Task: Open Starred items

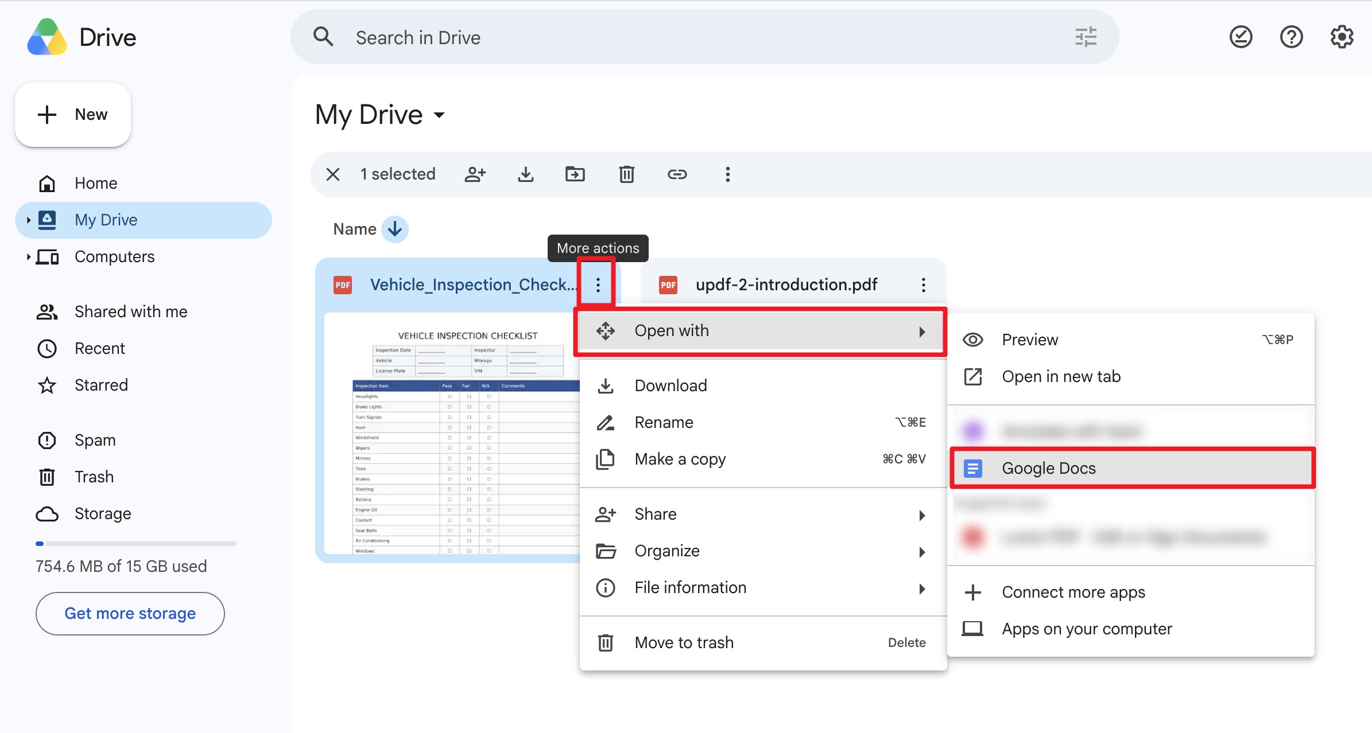Action: click(144, 385)
